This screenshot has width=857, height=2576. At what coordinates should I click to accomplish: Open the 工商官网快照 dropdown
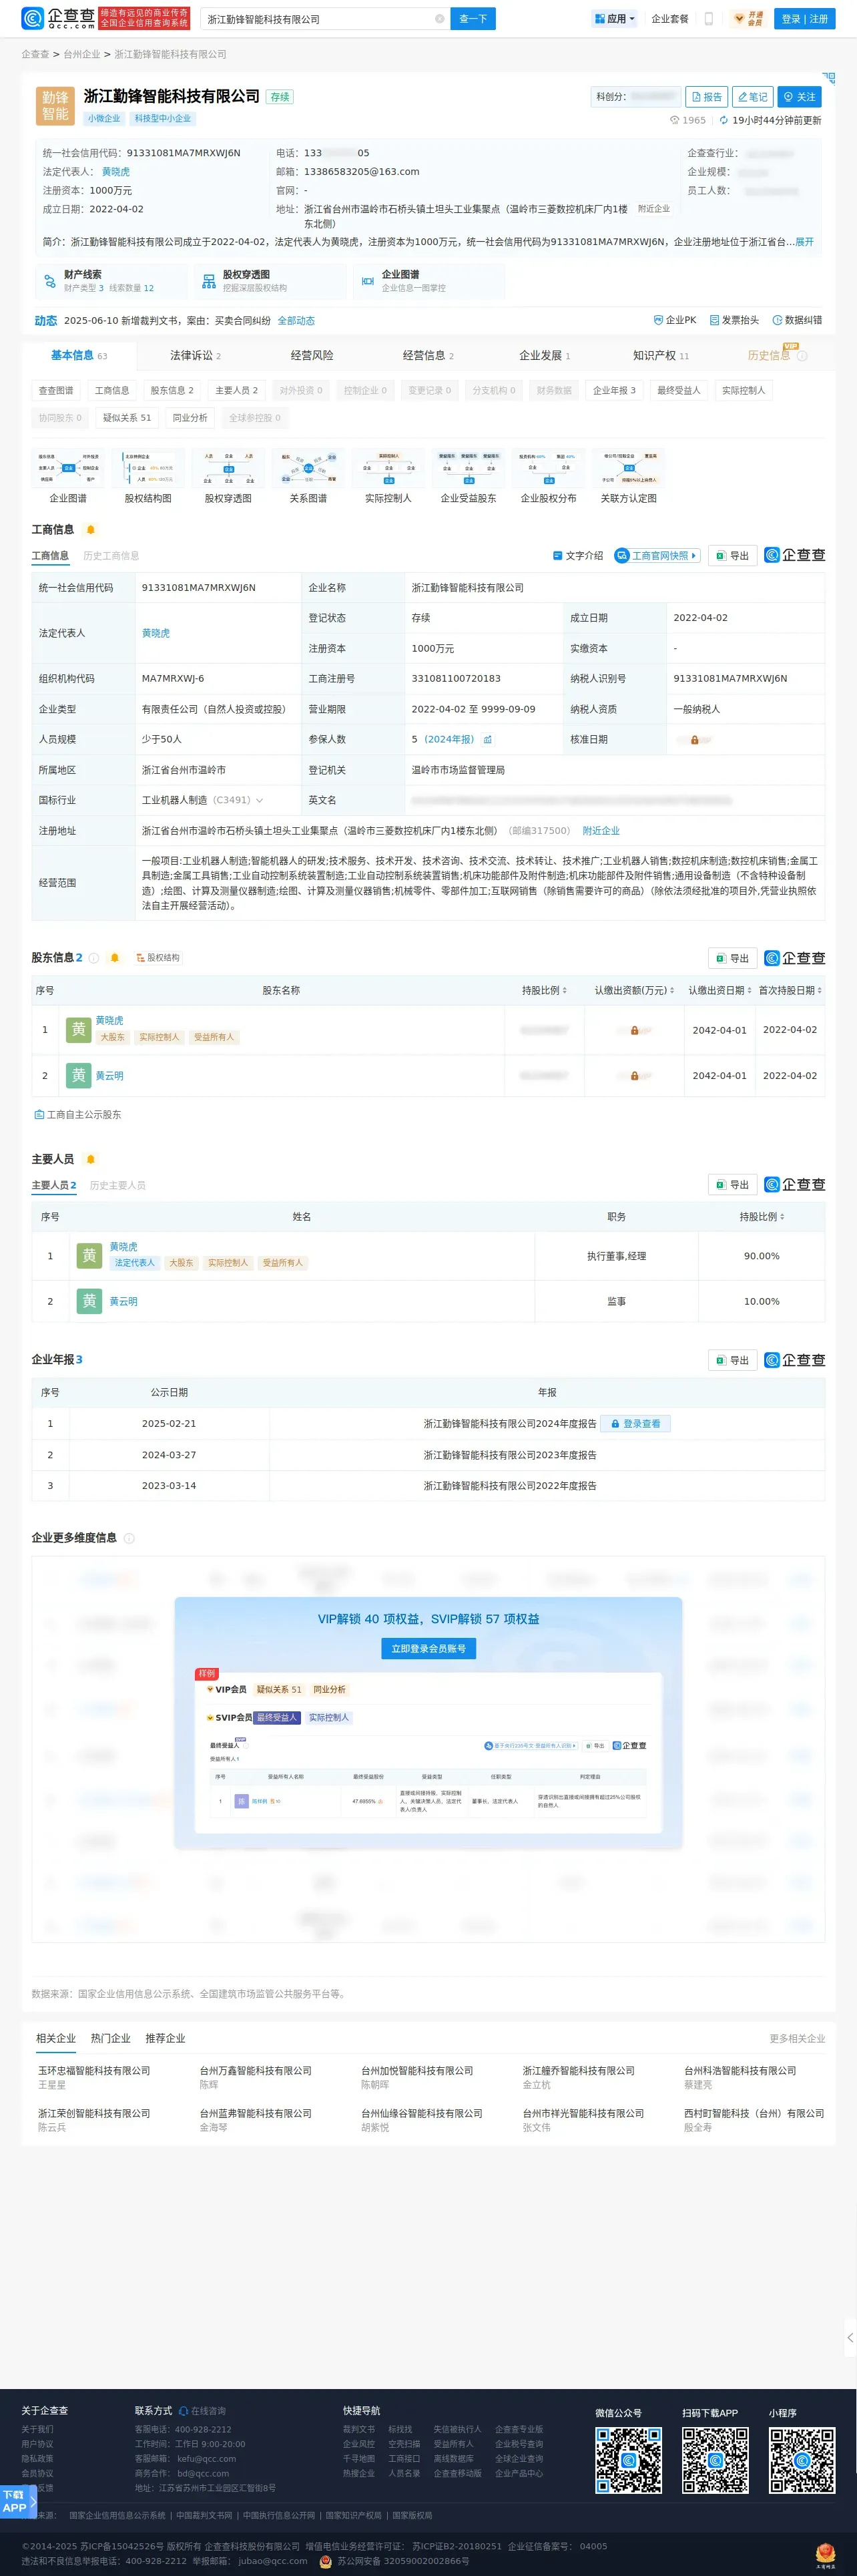click(x=656, y=556)
